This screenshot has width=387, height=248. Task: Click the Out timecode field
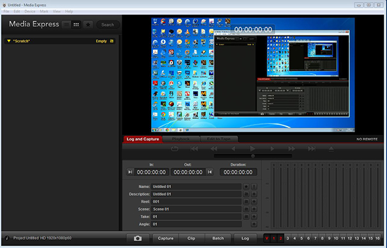pyautogui.click(x=188, y=172)
